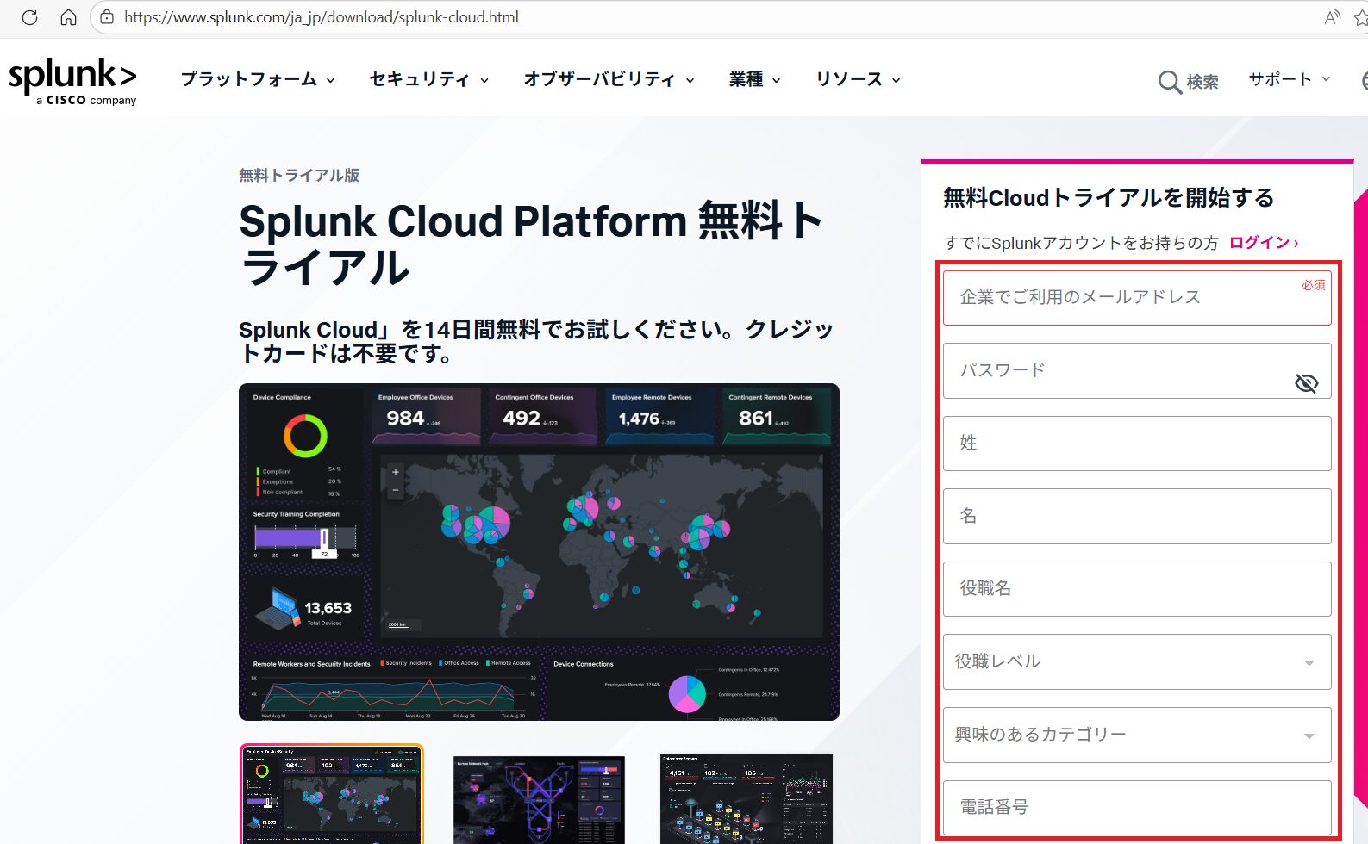Select the second dashboard thumbnail
This screenshot has height=844, width=1368.
tap(539, 798)
